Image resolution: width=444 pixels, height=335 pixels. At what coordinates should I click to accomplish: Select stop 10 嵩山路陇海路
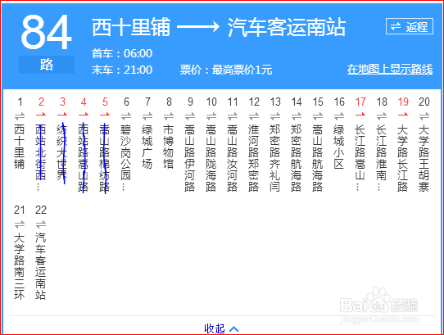point(211,158)
